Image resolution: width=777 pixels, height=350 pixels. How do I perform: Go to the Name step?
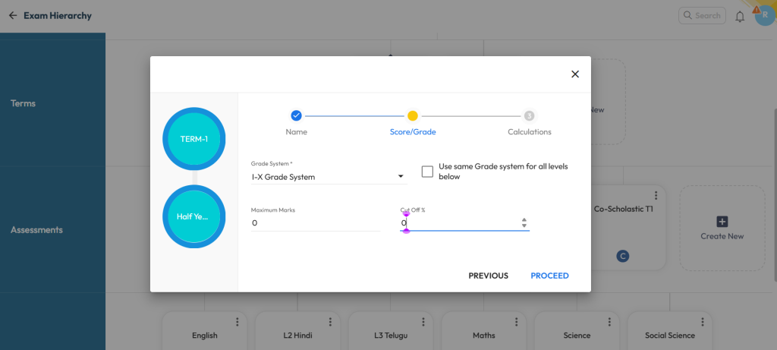click(x=296, y=116)
